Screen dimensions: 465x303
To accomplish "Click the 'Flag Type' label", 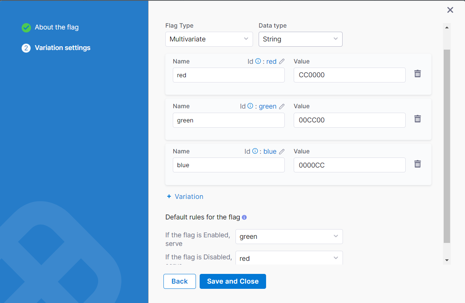I will [180, 26].
